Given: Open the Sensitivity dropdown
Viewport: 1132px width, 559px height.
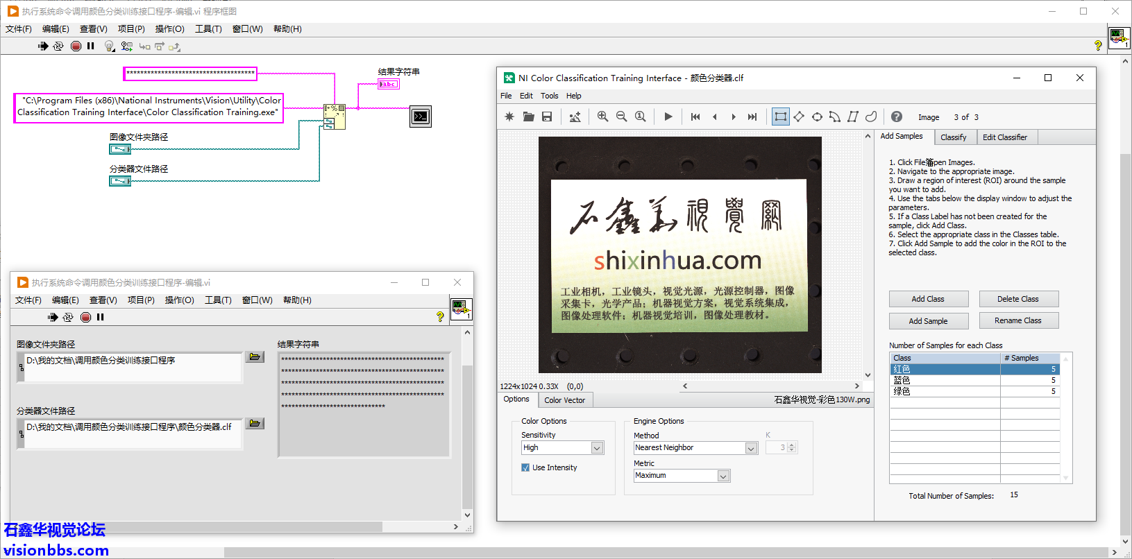Looking at the screenshot, I should pyautogui.click(x=597, y=448).
